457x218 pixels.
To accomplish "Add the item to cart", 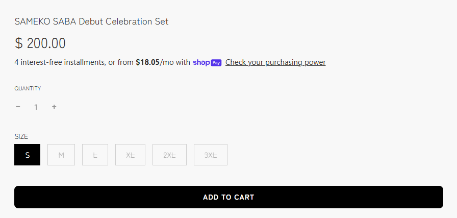I will [229, 197].
